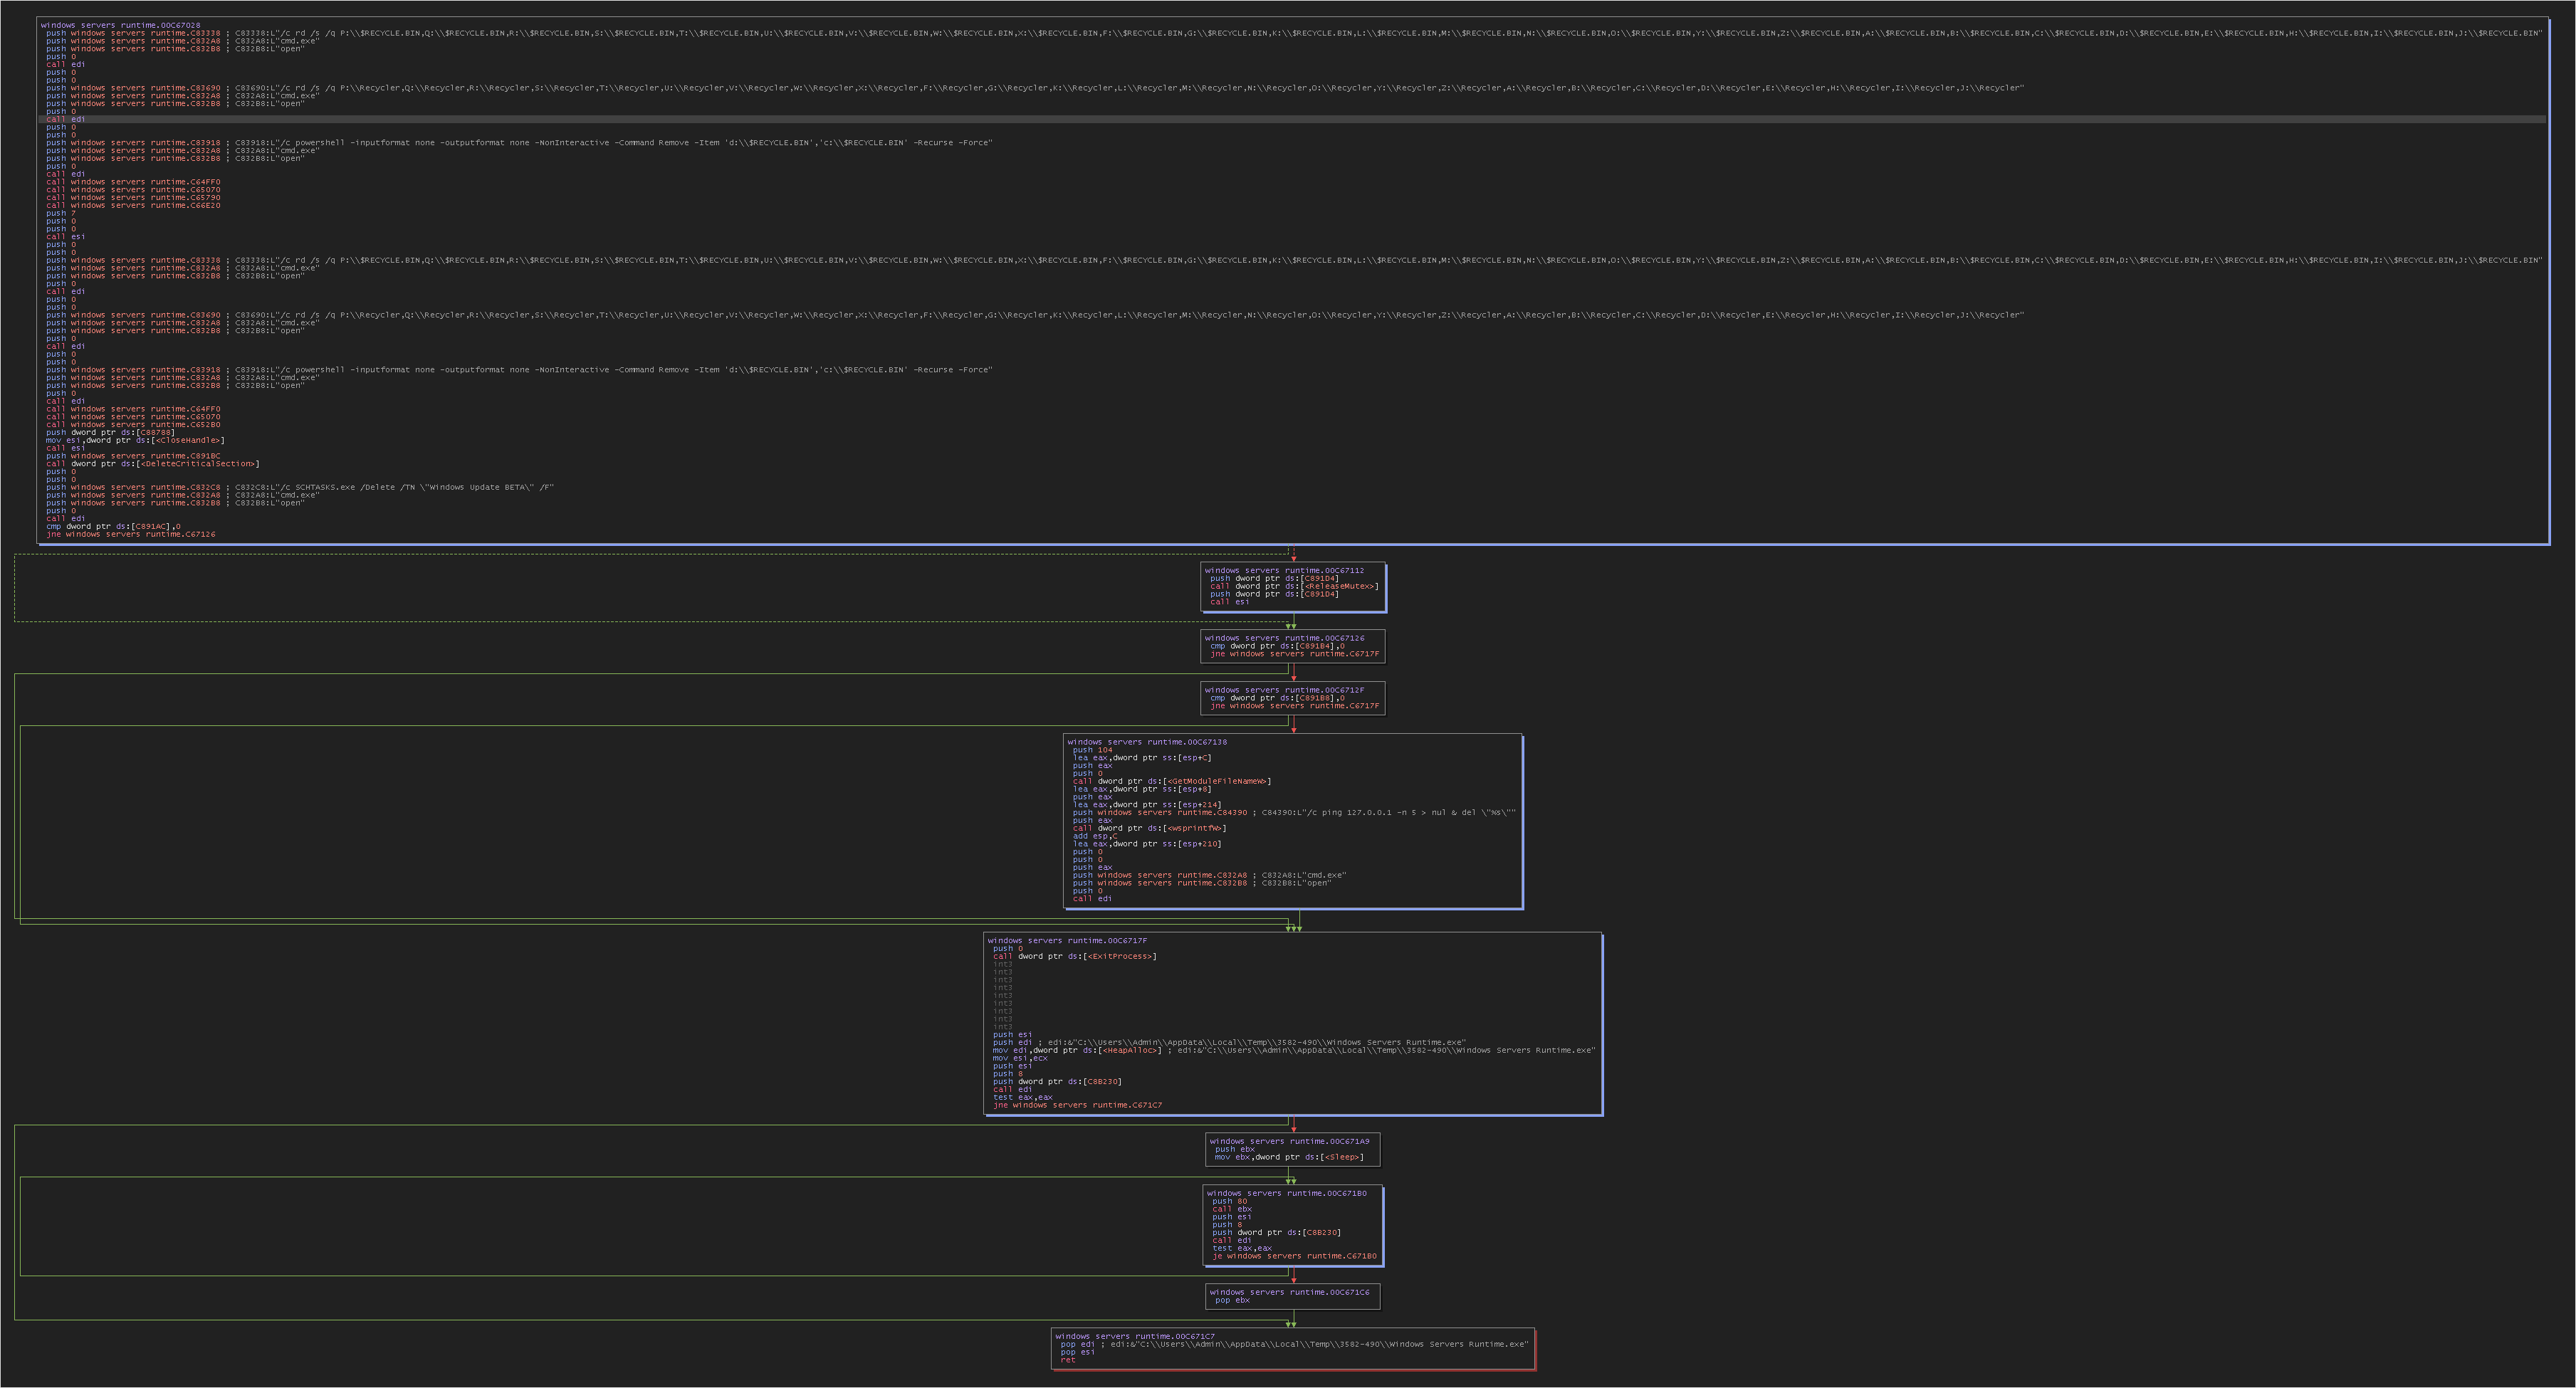This screenshot has height=1388, width=2576.
Task: Select block header 'runtime.00C671A9'
Action: (1289, 1141)
